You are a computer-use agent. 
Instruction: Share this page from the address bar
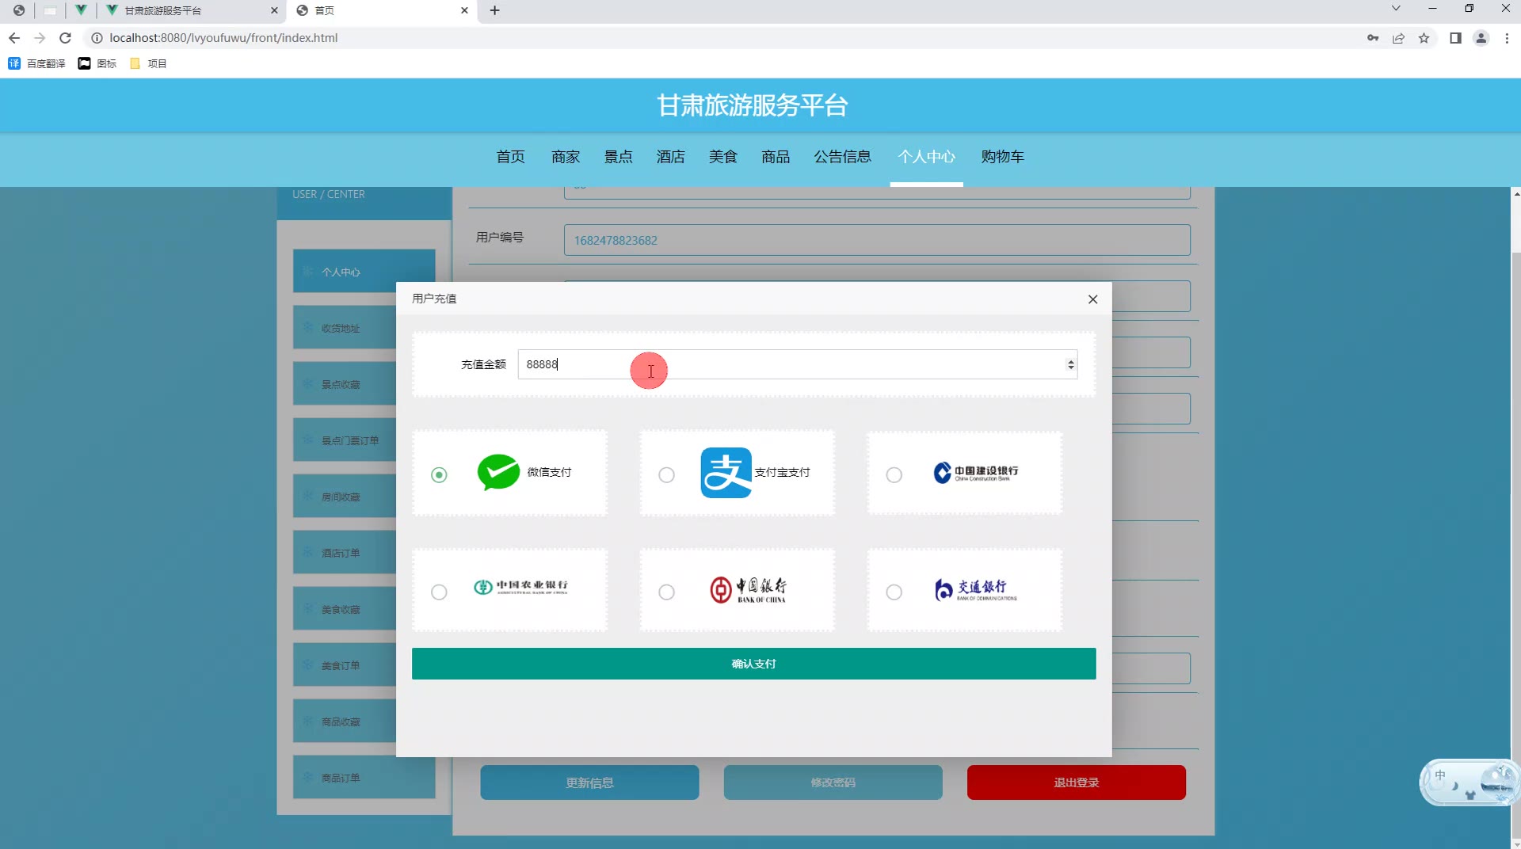pyautogui.click(x=1398, y=38)
